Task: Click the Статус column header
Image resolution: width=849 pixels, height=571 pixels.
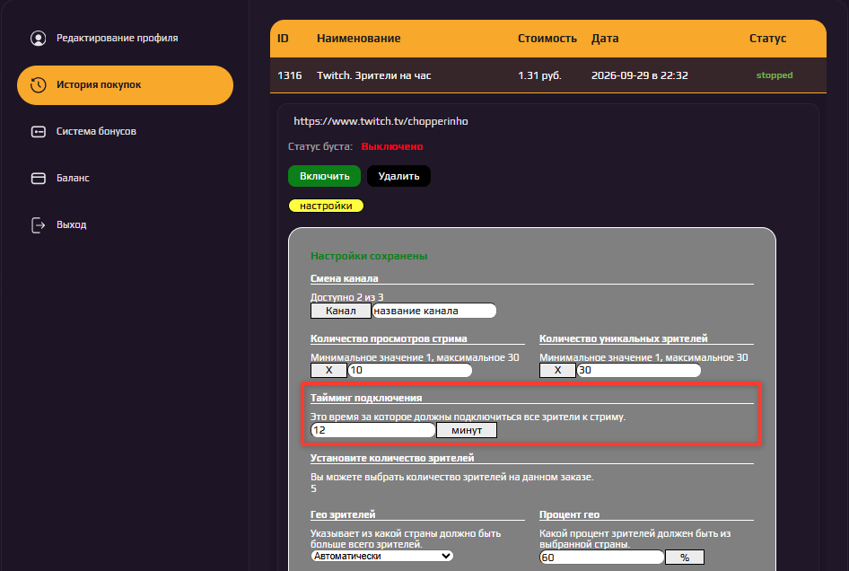Action: (767, 39)
